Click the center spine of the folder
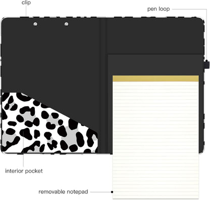 point(102,85)
